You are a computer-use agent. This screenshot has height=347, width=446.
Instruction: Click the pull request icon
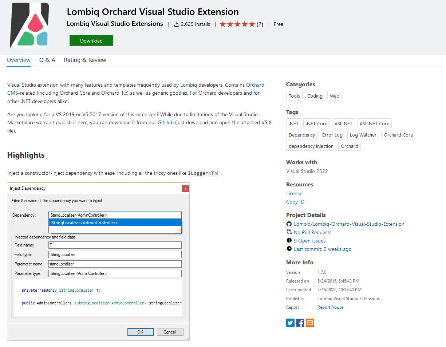289,232
